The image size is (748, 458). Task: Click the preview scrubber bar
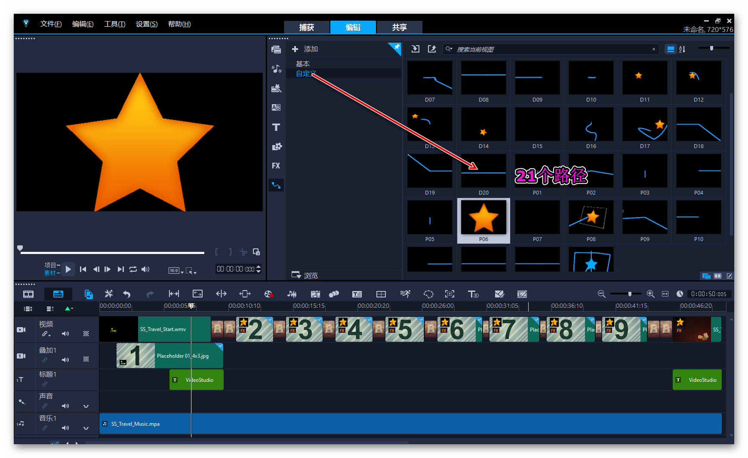112,253
